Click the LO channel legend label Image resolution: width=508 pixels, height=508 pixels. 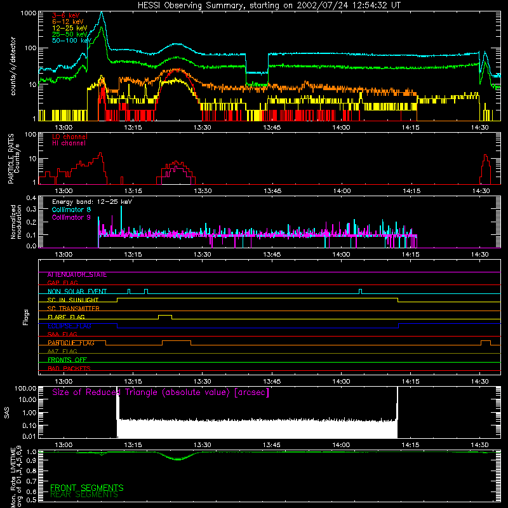pos(70,137)
